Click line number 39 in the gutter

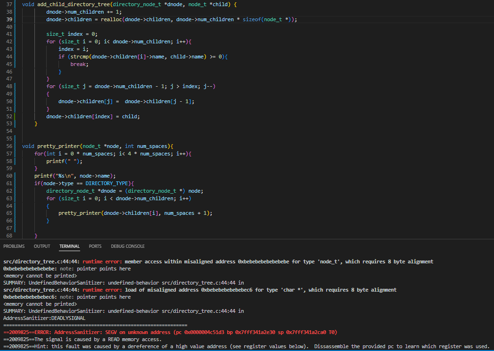(9, 19)
